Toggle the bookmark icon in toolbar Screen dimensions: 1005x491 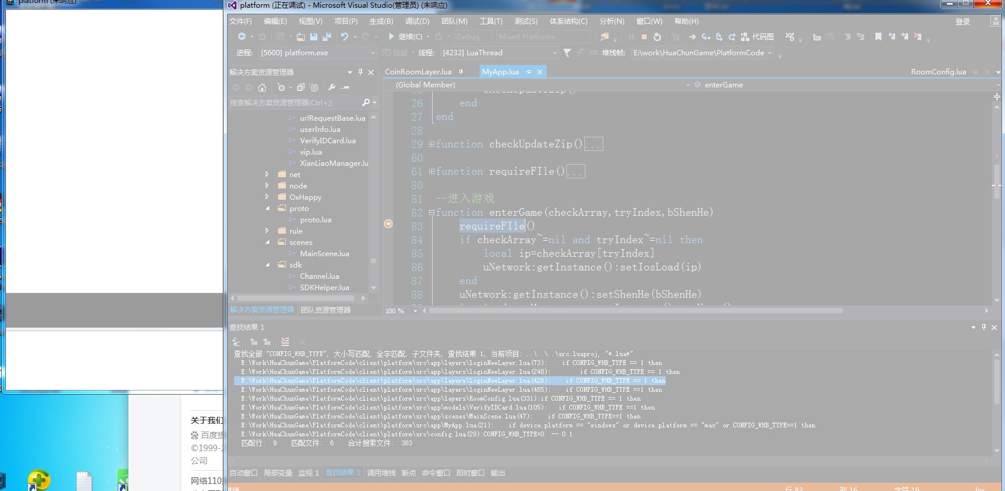(878, 37)
